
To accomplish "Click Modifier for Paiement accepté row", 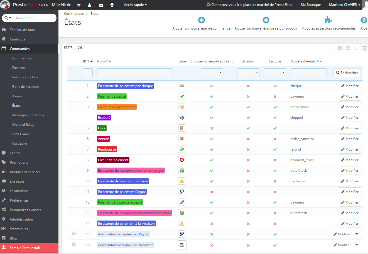I will [350, 96].
